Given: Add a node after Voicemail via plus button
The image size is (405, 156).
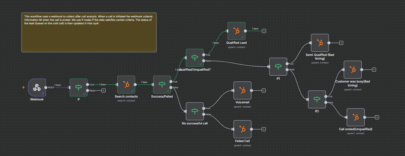Looking at the screenshot, I should point(264,90).
